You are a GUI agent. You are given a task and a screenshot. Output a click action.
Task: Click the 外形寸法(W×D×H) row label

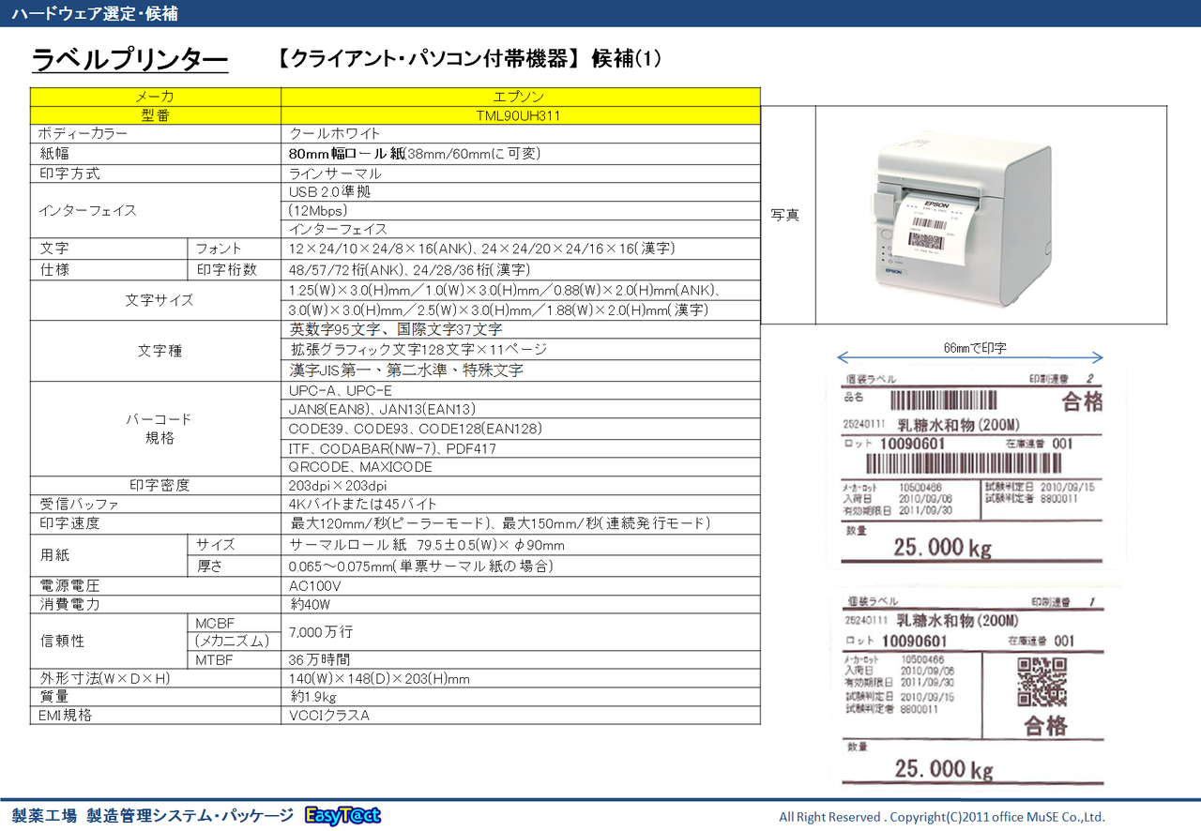tap(105, 678)
